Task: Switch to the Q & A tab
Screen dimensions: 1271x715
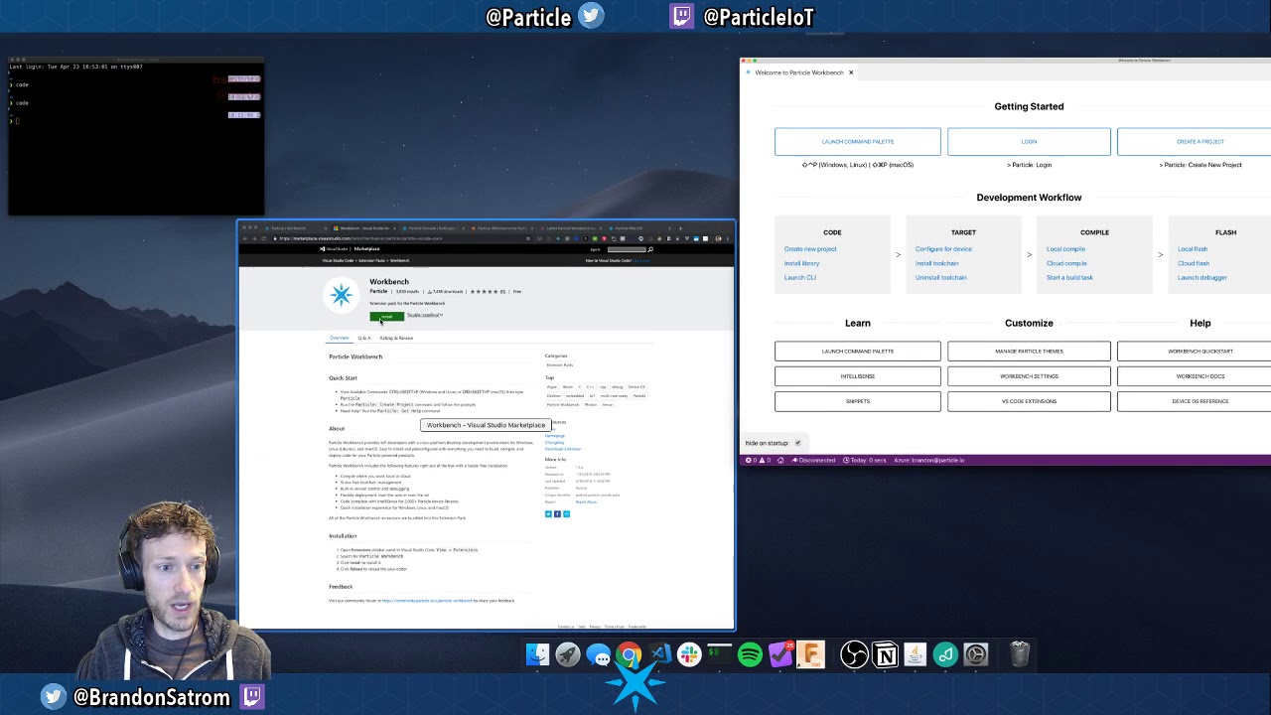Action: 364,338
